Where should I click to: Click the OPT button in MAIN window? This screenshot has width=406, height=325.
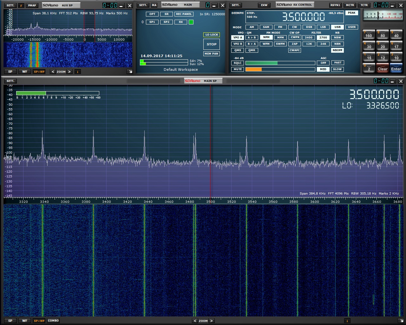pos(152,14)
